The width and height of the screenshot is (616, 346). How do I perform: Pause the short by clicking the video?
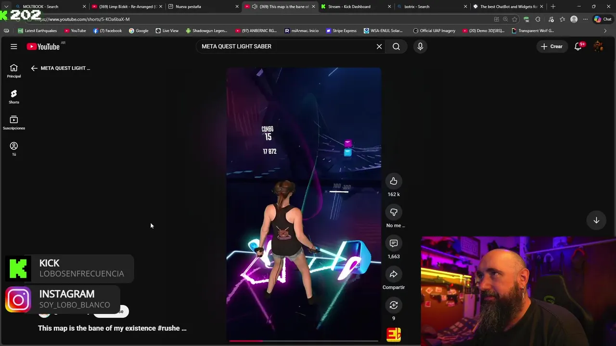pyautogui.click(x=303, y=204)
